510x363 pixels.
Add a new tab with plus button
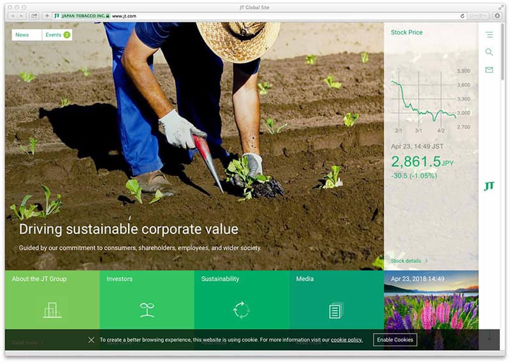(x=47, y=15)
